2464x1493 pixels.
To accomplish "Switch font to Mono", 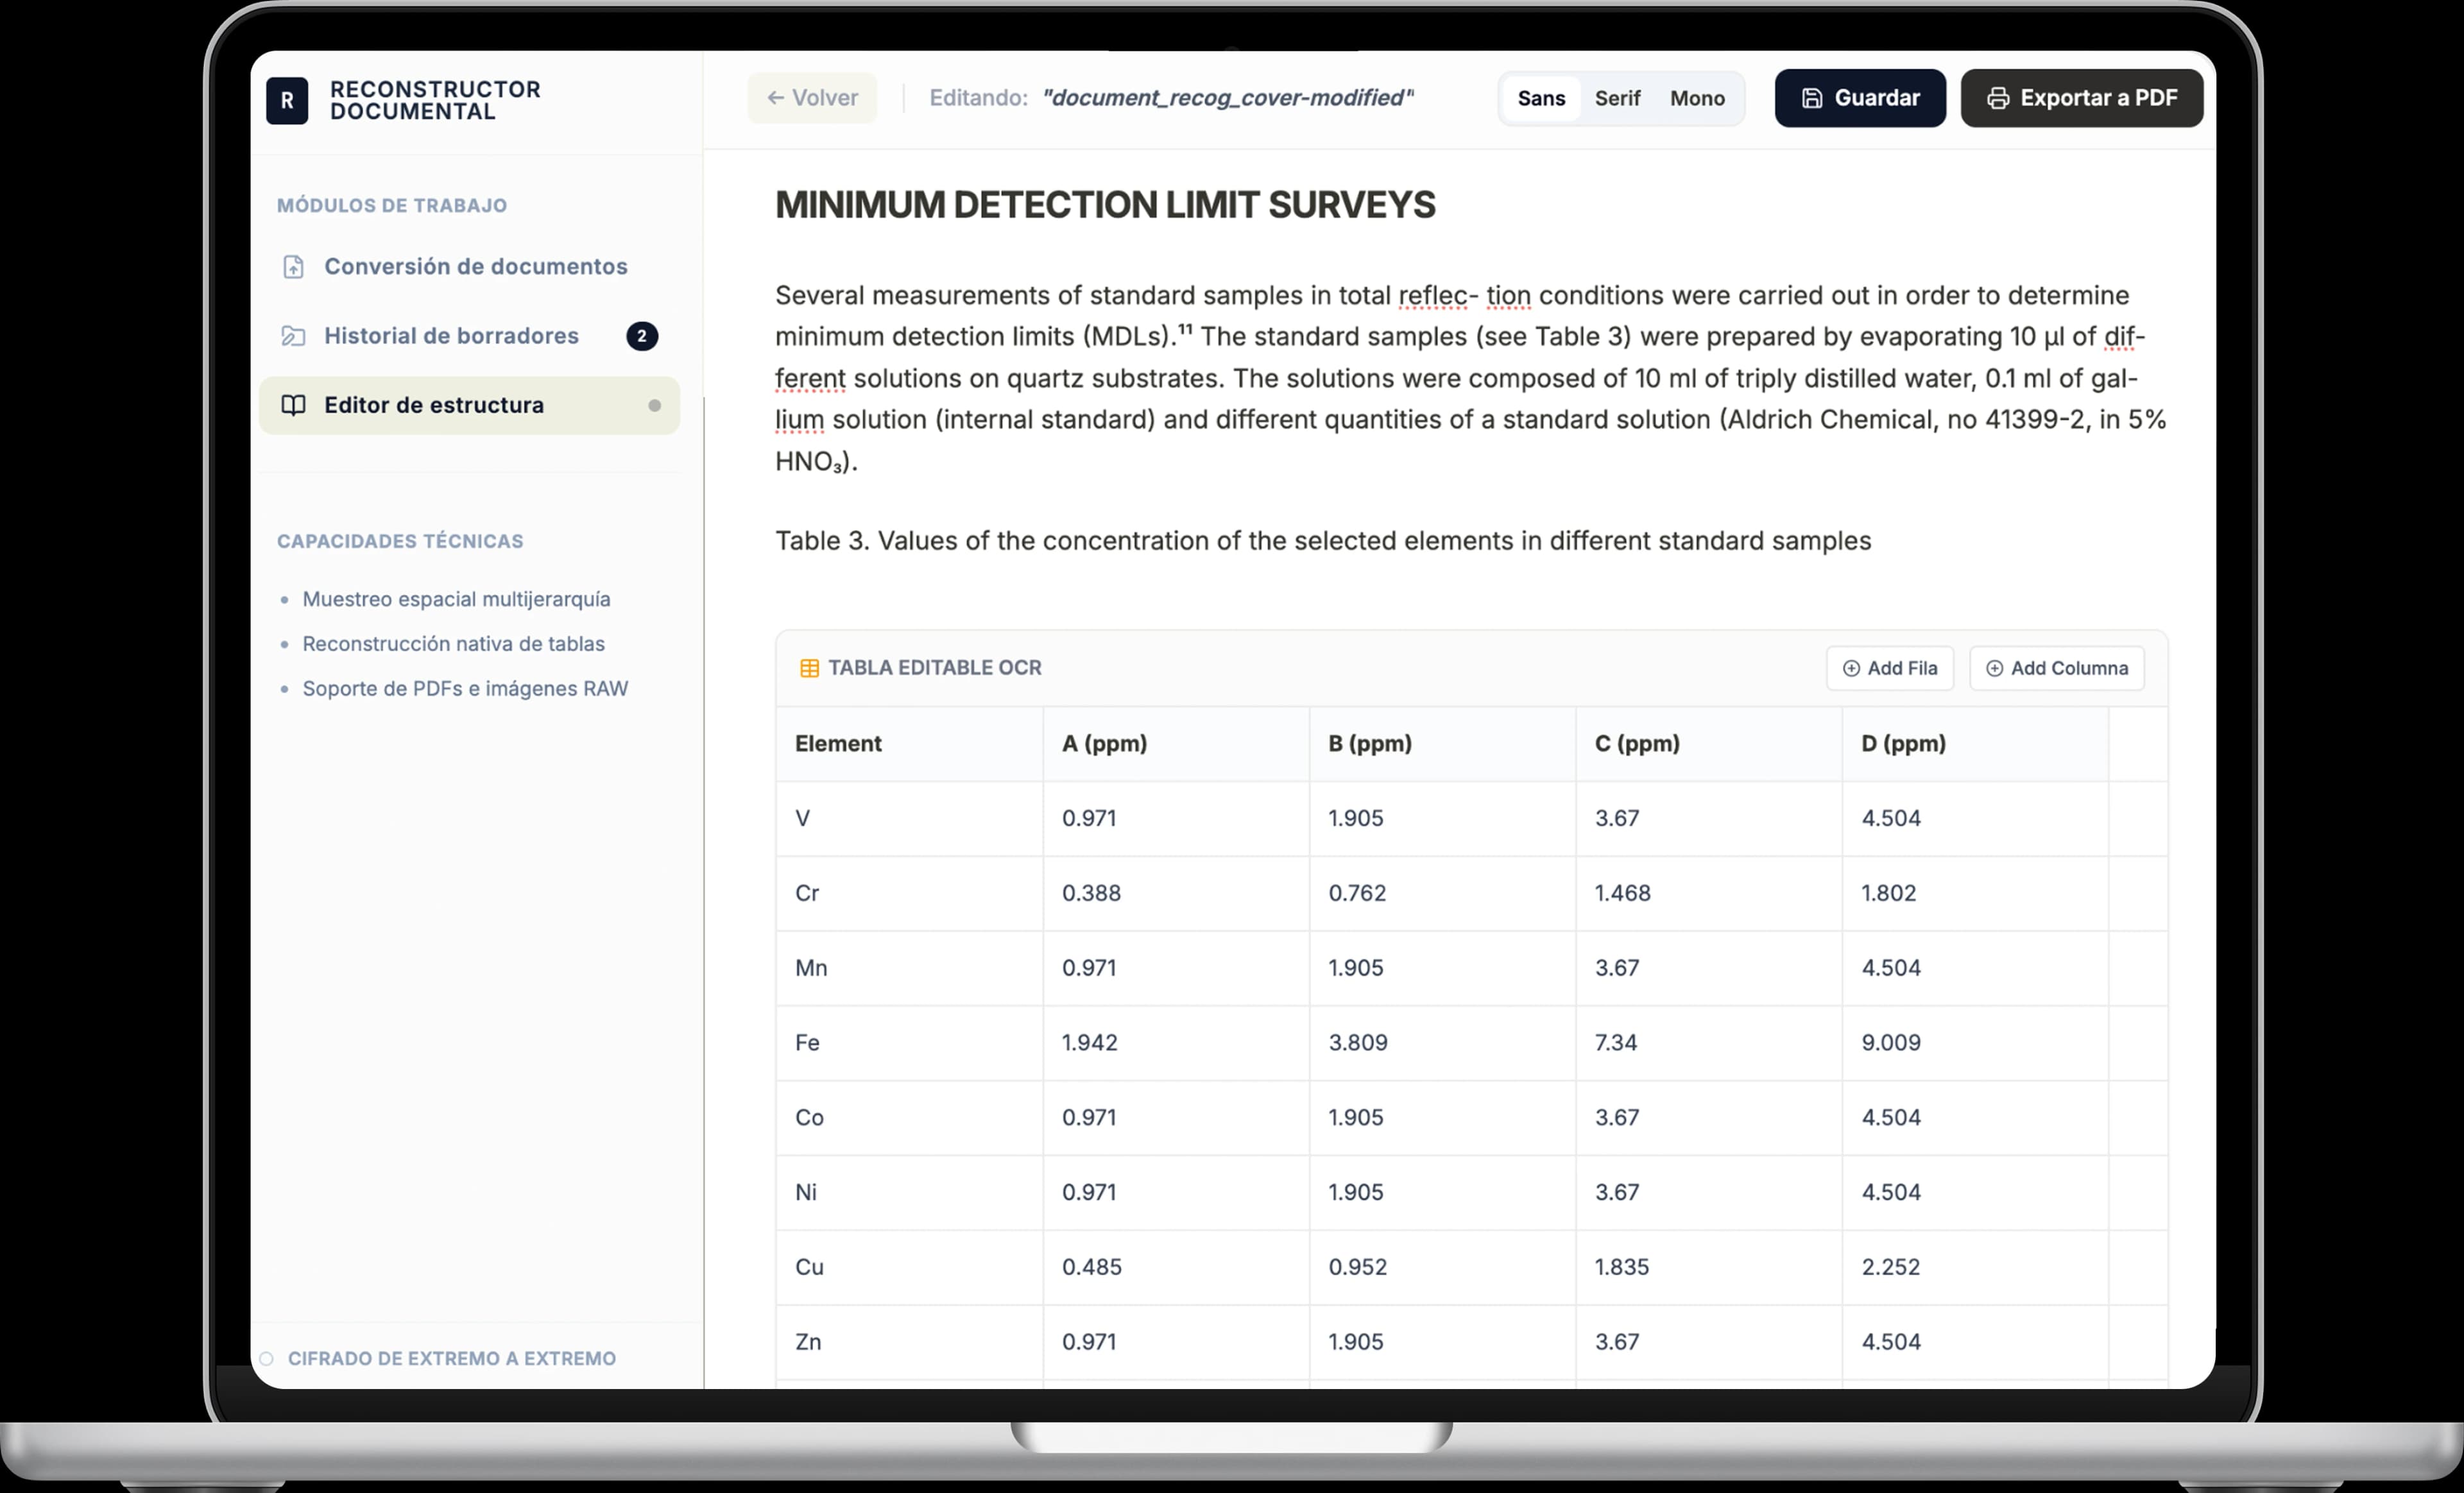I will point(1697,98).
